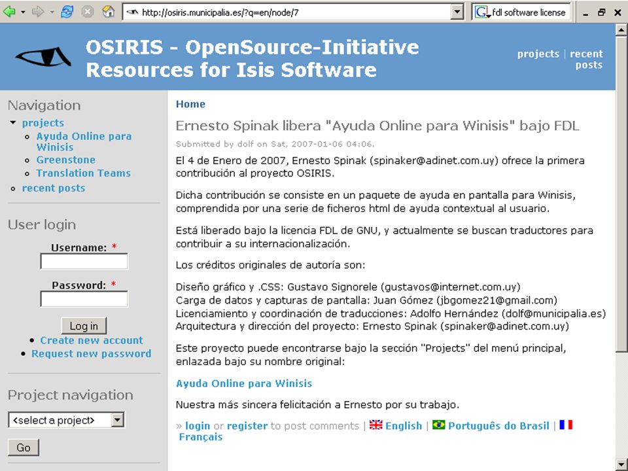628x471 pixels.
Task: Click the 'Home' breadcrumb link
Action: tap(190, 104)
